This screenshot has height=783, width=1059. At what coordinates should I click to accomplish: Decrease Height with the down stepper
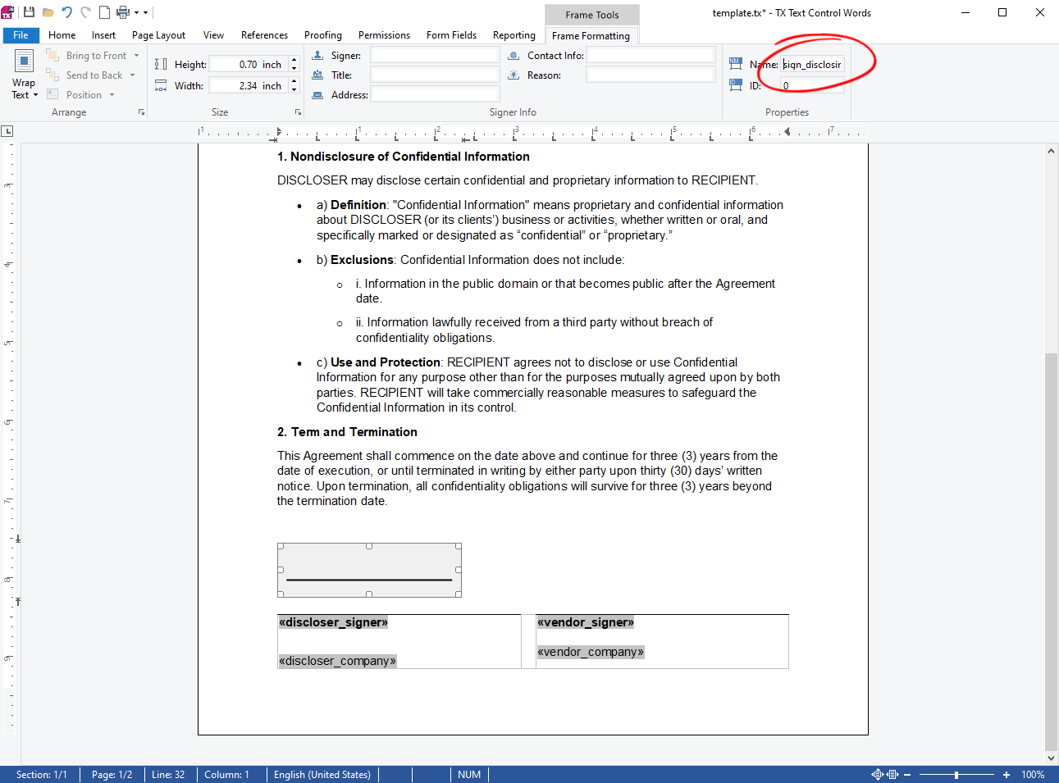(x=294, y=68)
